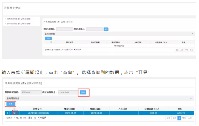Collapse the upper query results panel chevron
This screenshot has height=126, width=199.
[x=192, y=34]
